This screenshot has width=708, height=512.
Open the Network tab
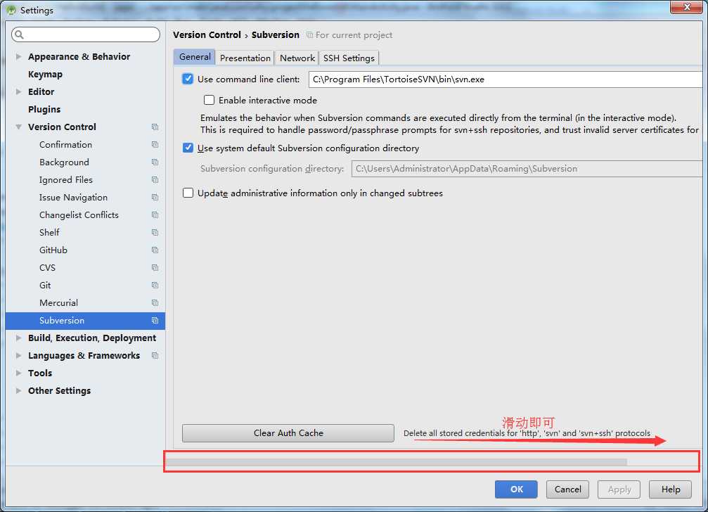297,58
